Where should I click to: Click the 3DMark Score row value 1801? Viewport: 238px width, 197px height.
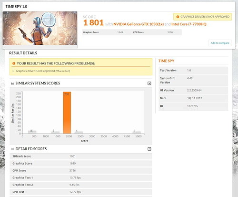click(72, 156)
